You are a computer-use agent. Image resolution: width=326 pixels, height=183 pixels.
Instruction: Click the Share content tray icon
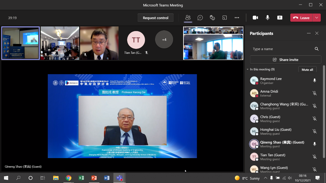(280, 18)
